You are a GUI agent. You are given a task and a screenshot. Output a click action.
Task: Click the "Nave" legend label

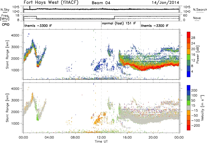coord(197,18)
